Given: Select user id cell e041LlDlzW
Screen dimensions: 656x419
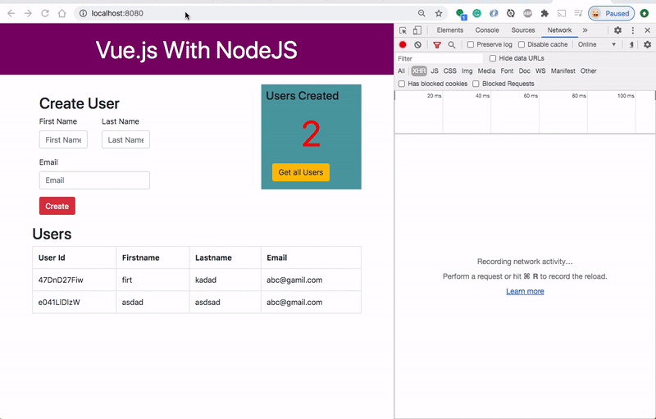Looking at the screenshot, I should 74,302.
